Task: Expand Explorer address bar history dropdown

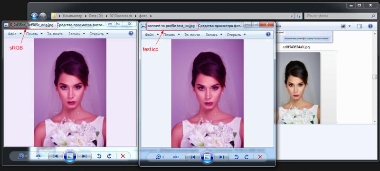Action: coord(292,16)
